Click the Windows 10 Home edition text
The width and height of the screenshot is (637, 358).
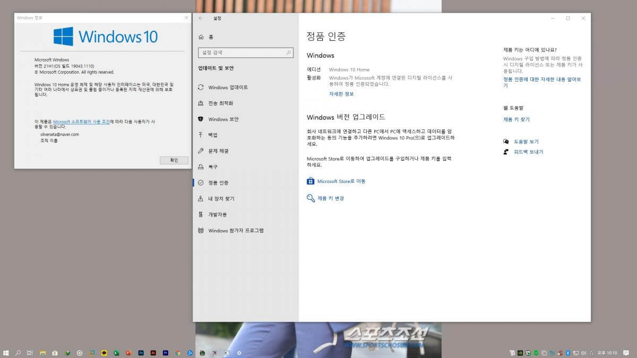tap(349, 69)
